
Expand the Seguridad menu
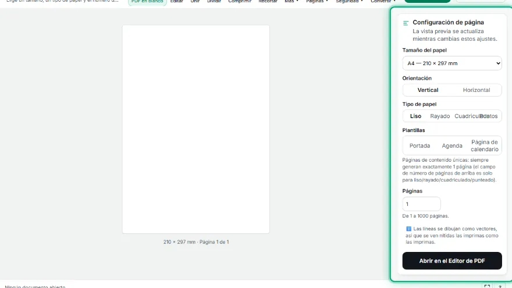(349, 1)
